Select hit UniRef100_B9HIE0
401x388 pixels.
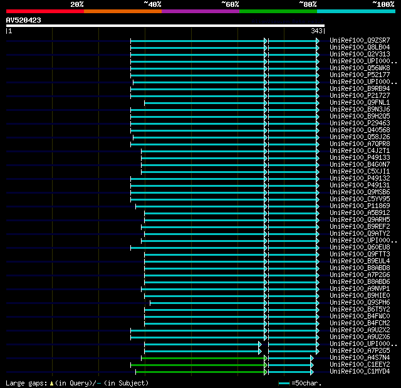(x=360, y=296)
